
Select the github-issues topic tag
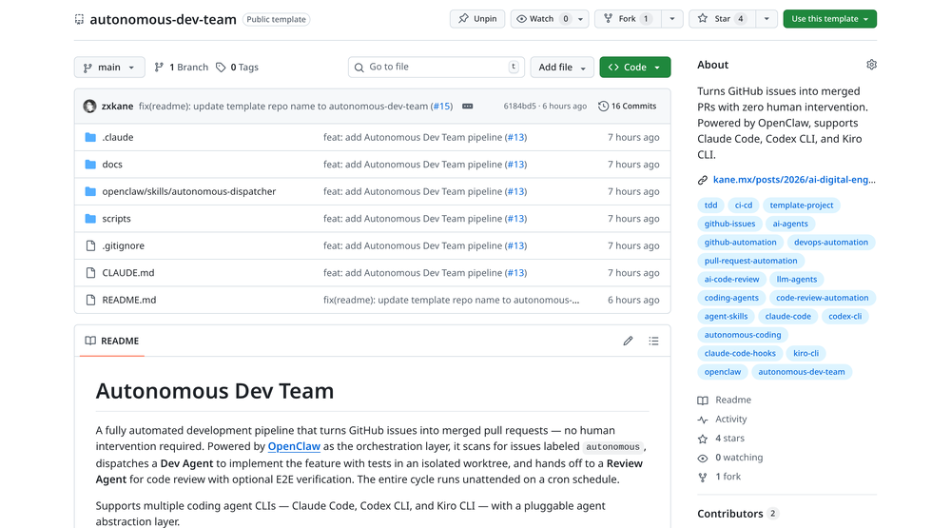pyautogui.click(x=729, y=224)
